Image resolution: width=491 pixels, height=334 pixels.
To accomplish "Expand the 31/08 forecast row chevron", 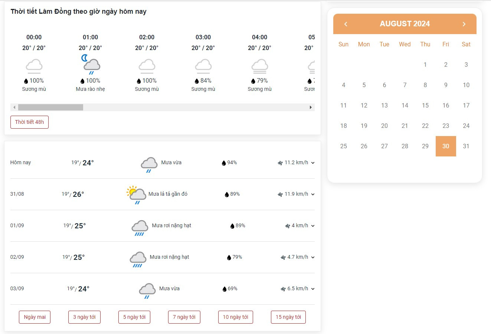I will coord(313,195).
